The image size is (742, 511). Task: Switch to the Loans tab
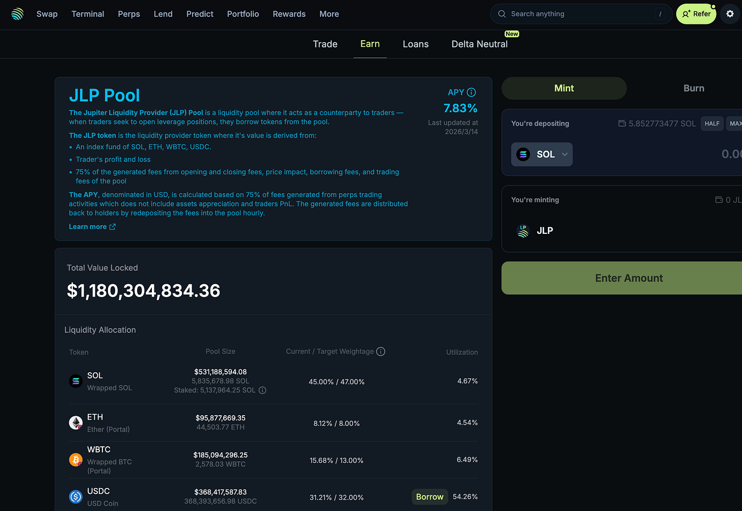[416, 44]
